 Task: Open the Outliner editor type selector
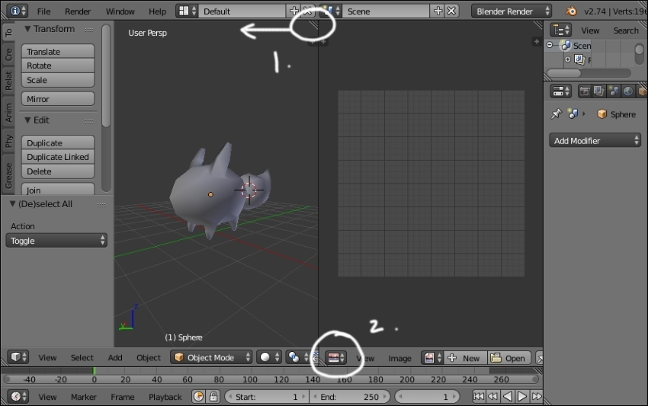coord(560,30)
